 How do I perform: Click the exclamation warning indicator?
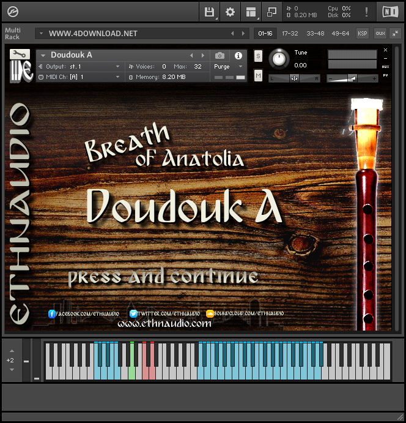coord(366,12)
